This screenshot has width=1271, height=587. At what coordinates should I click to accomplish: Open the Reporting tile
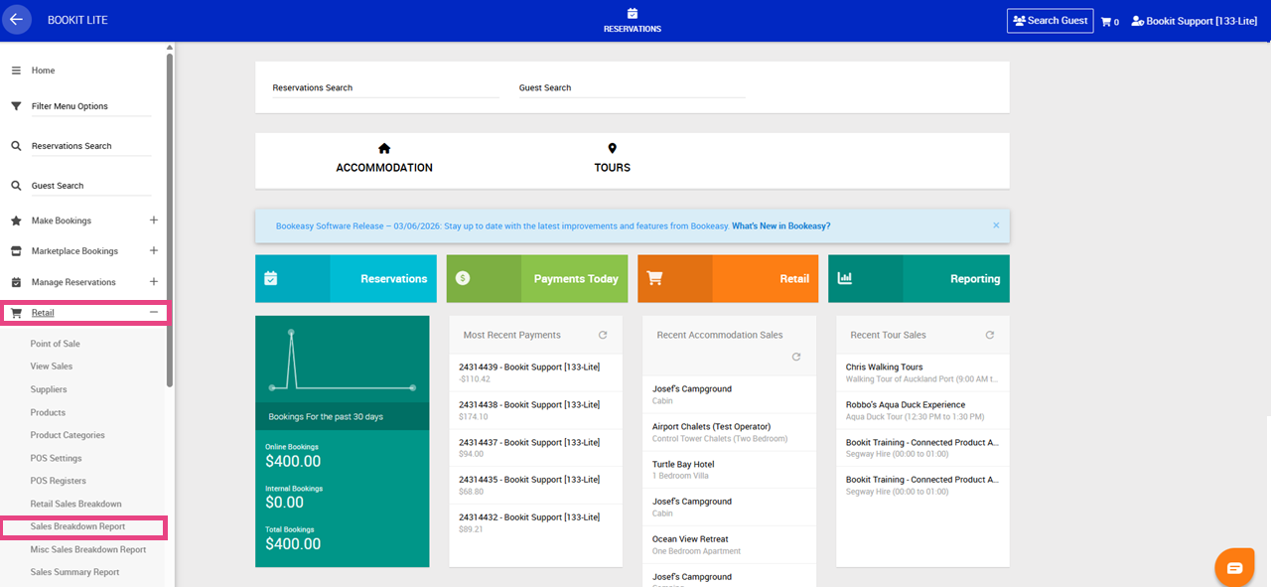pos(918,279)
